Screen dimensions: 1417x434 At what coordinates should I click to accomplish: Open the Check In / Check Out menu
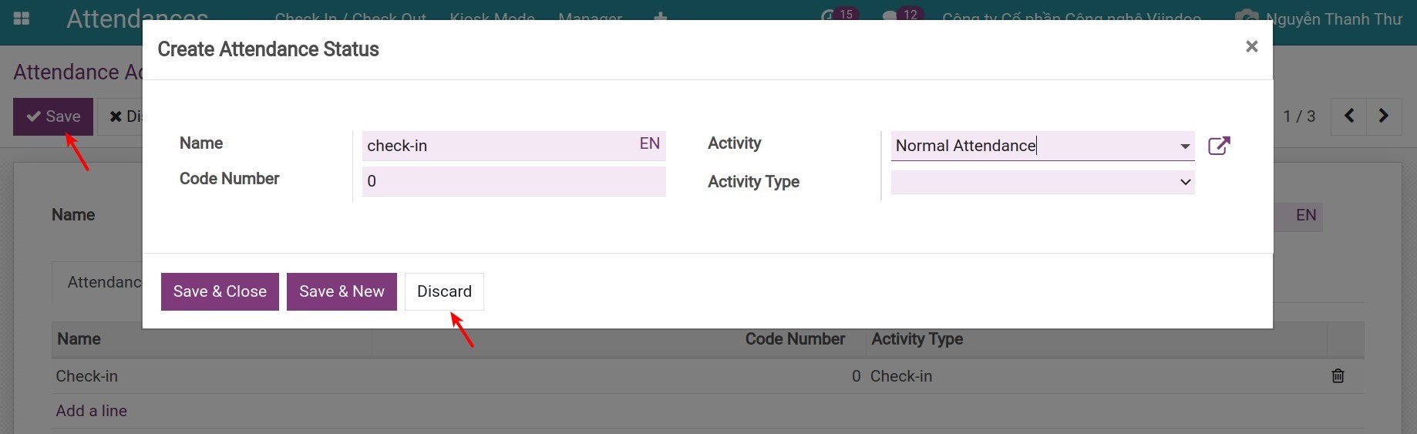(351, 19)
